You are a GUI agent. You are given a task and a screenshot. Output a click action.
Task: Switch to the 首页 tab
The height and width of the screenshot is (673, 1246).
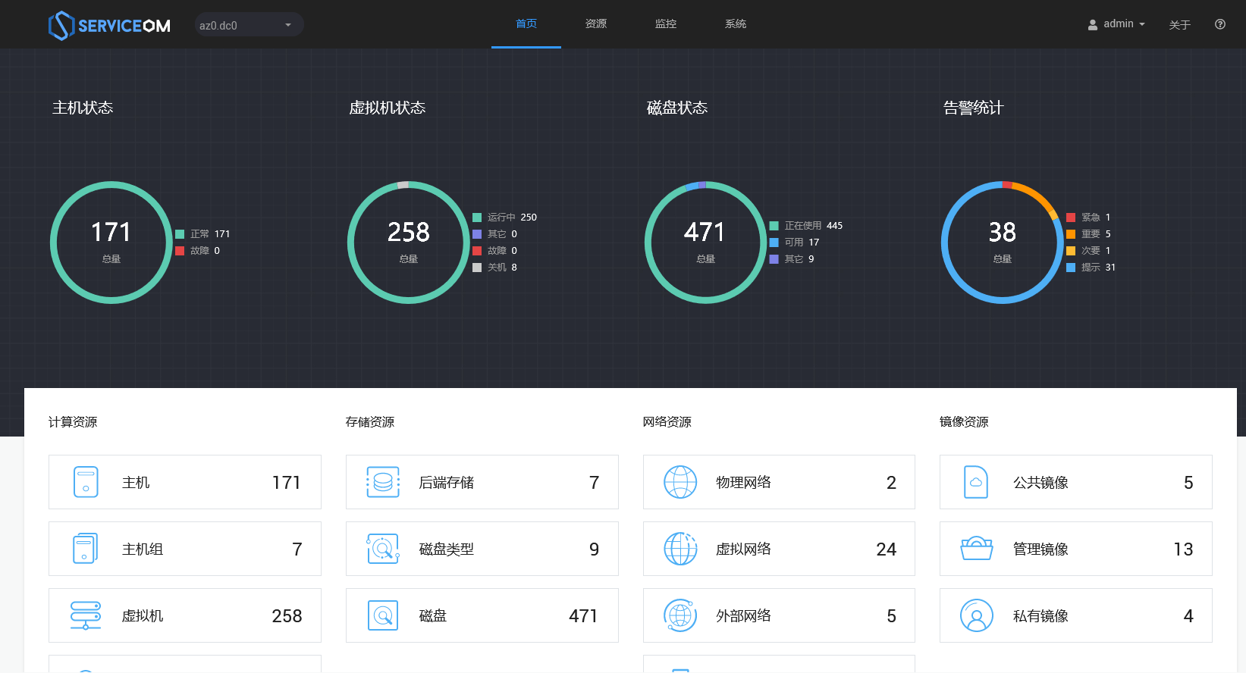[526, 24]
